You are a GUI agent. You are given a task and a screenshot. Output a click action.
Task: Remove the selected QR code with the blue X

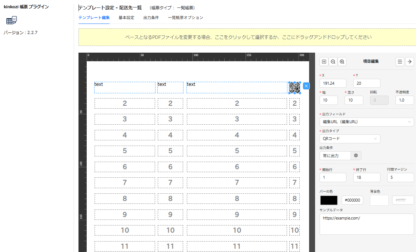(x=306, y=86)
